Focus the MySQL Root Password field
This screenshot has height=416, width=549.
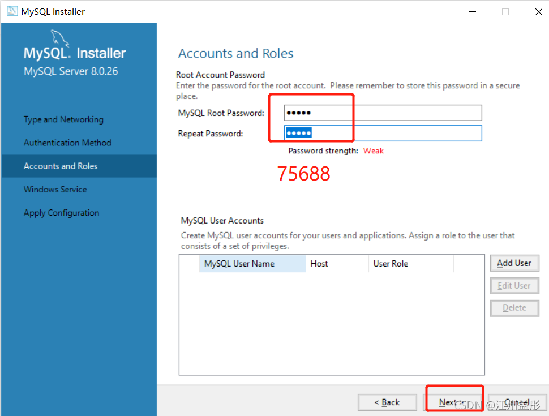coord(383,113)
